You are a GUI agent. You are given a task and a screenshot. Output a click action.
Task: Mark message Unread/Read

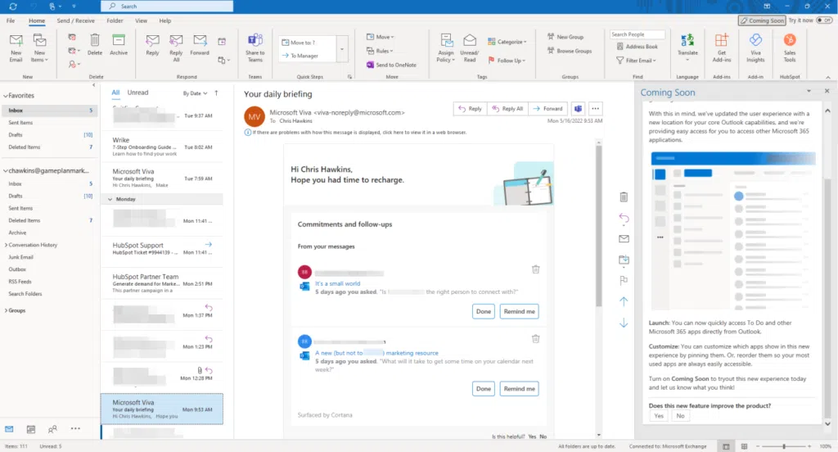[469, 48]
